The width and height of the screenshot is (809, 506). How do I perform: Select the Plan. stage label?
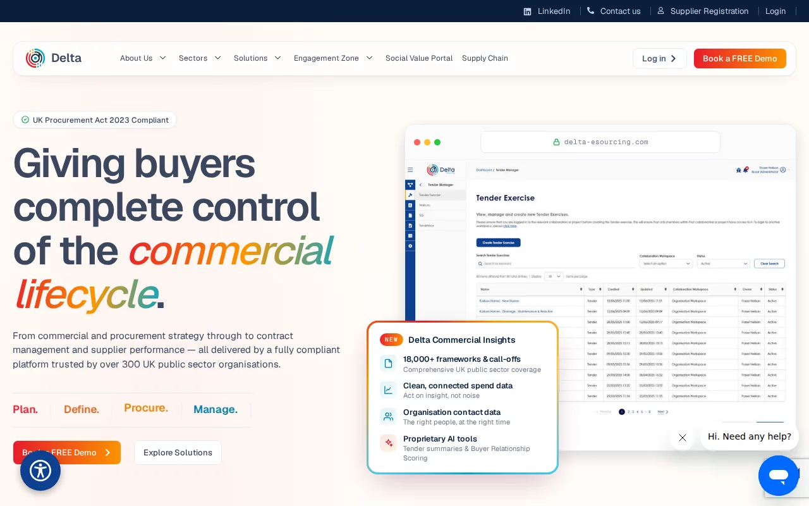[x=25, y=409]
